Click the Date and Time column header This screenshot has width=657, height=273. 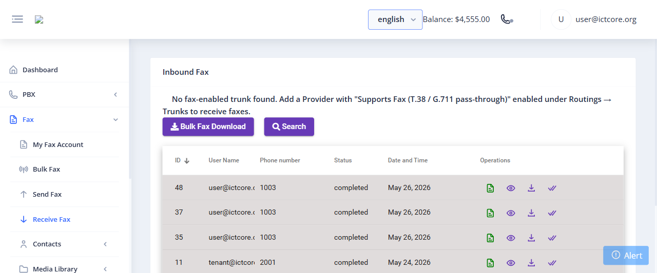click(x=408, y=160)
